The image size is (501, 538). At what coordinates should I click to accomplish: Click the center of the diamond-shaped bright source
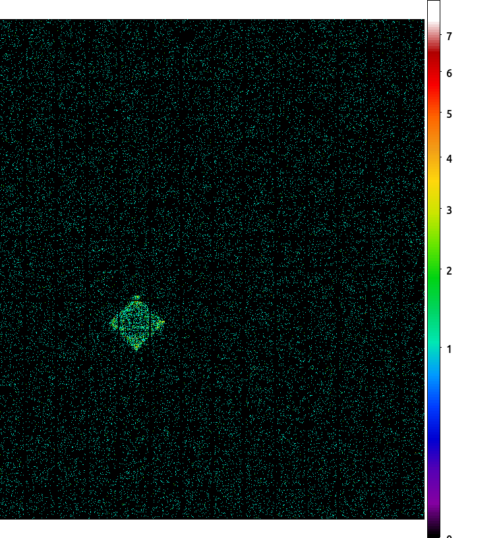[137, 323]
